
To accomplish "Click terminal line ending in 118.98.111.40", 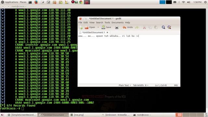I will click(x=43, y=10).
